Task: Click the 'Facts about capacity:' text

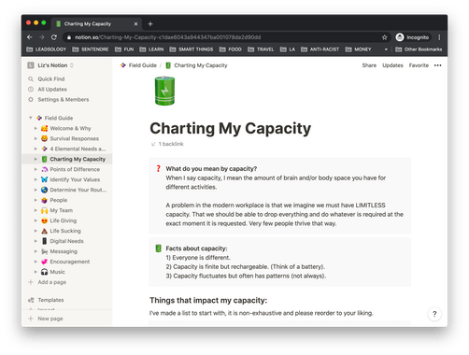Action: click(x=196, y=248)
